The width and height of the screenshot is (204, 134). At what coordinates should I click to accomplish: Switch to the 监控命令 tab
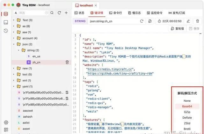click(x=155, y=13)
